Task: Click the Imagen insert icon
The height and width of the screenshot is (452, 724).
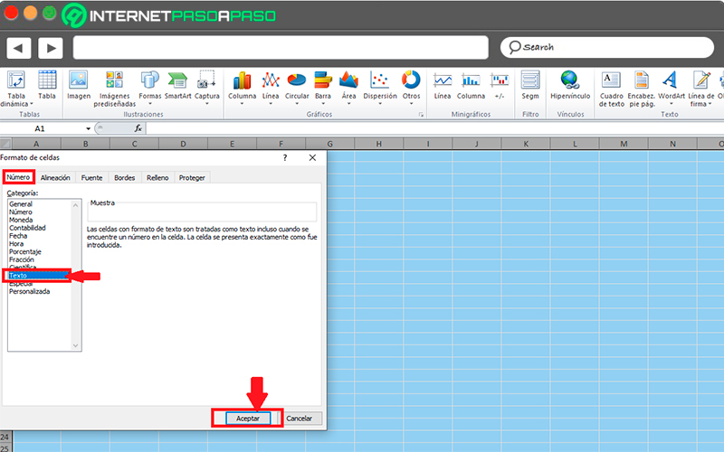Action: [79, 85]
